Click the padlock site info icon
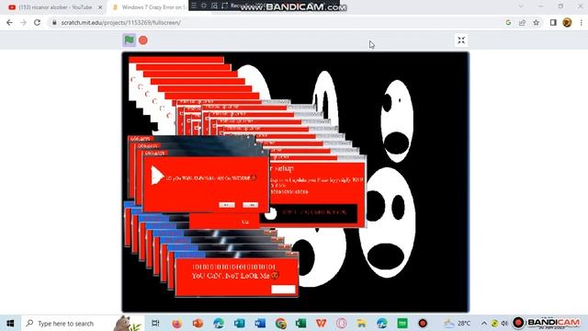 pyautogui.click(x=54, y=22)
